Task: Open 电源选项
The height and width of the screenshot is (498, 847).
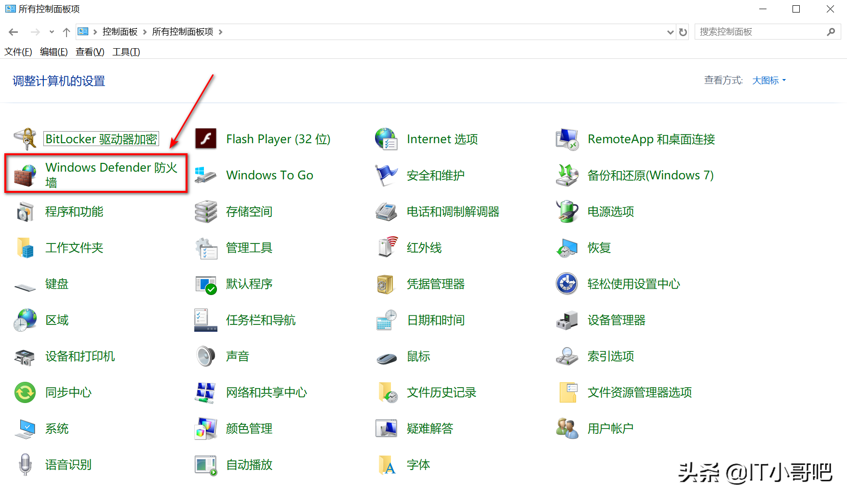Action: click(610, 211)
